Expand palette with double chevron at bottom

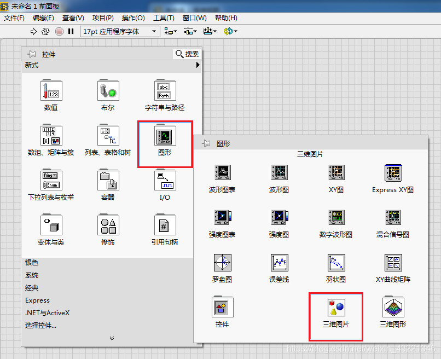point(112,338)
